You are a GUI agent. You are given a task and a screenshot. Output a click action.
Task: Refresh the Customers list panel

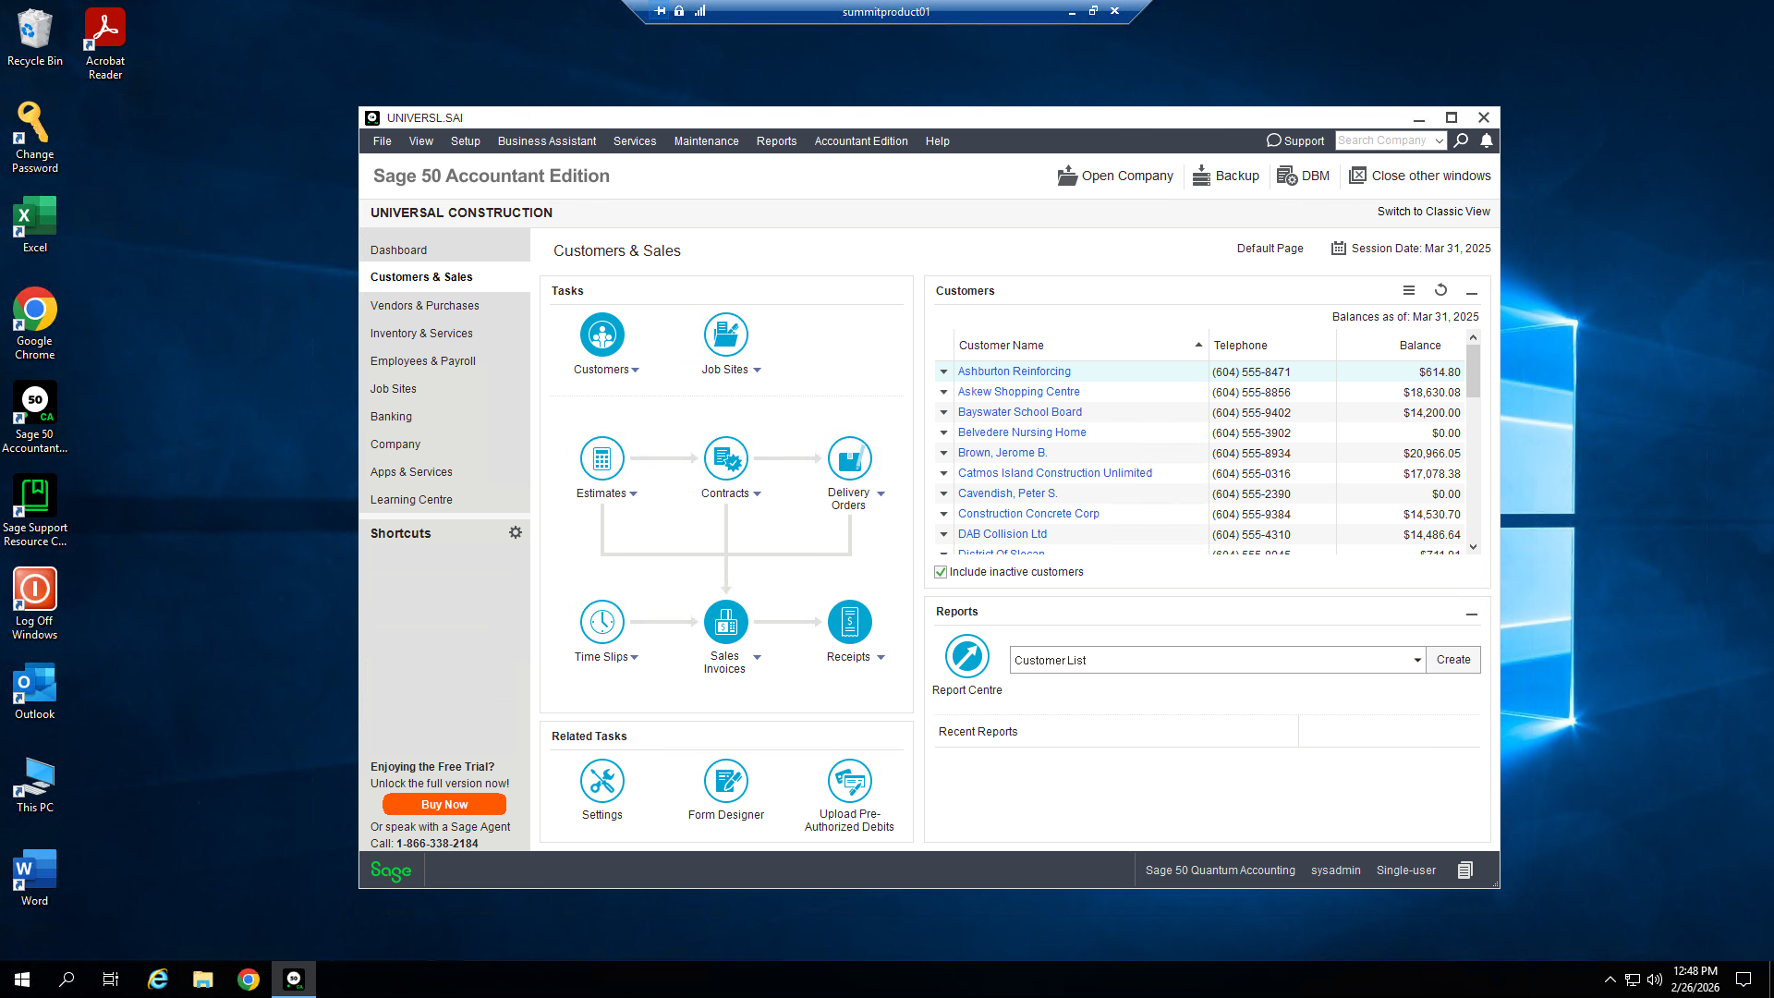click(1440, 290)
